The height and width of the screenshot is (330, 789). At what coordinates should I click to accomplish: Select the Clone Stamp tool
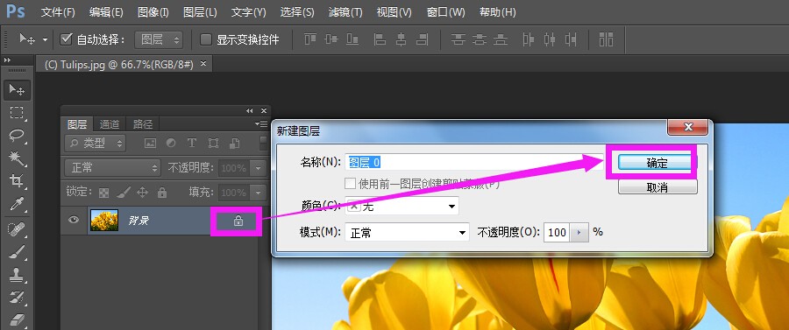click(18, 274)
